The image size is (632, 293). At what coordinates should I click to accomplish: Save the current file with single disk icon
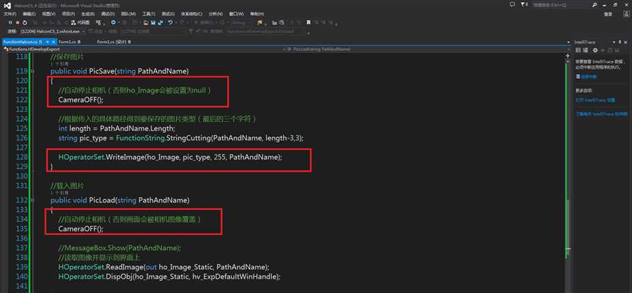tap(153, 22)
